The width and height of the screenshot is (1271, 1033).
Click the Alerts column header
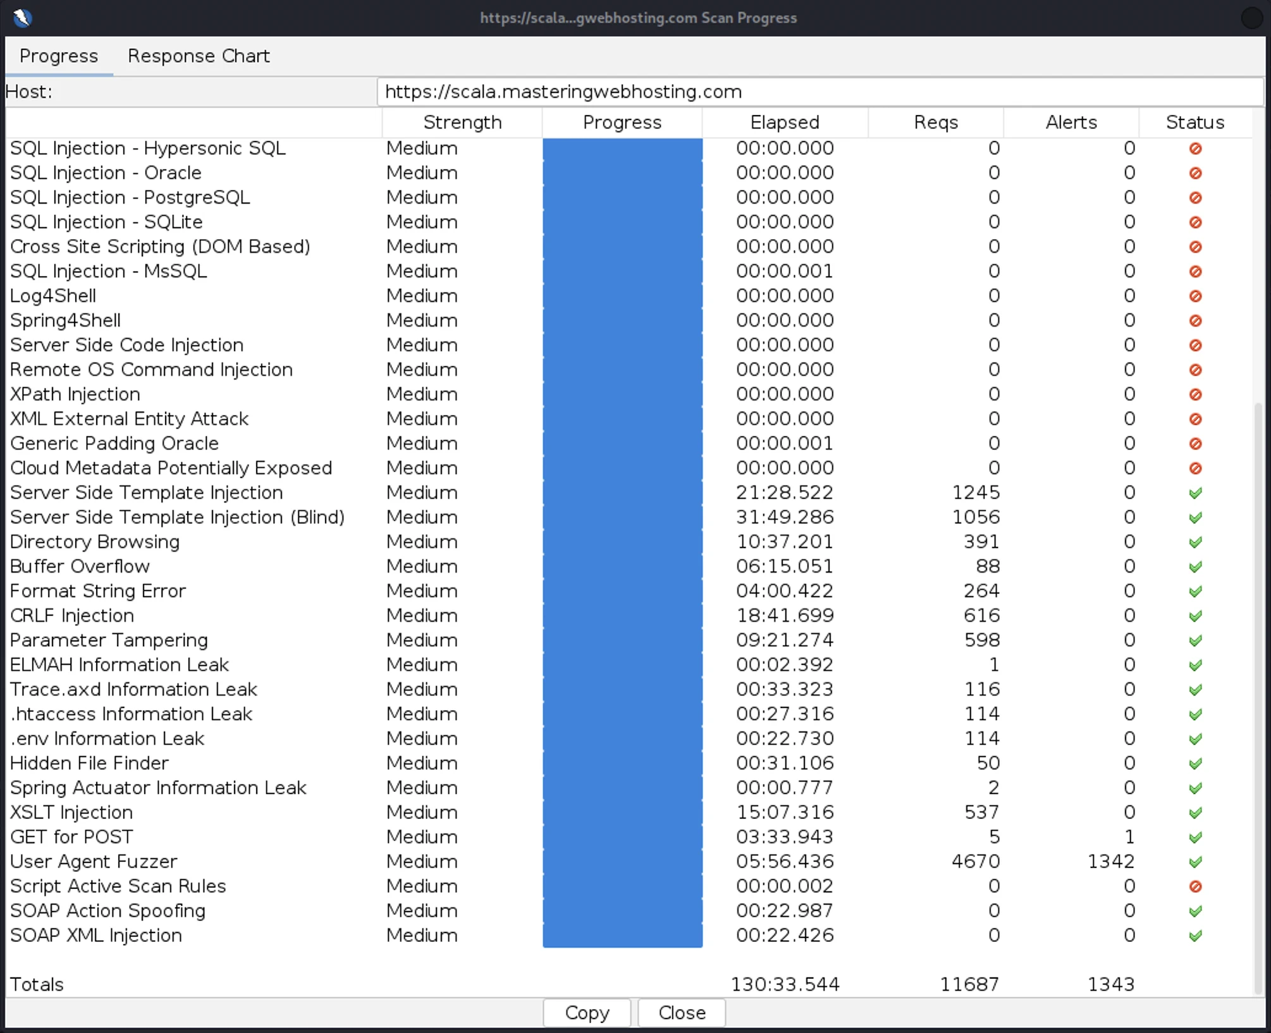[x=1071, y=123]
